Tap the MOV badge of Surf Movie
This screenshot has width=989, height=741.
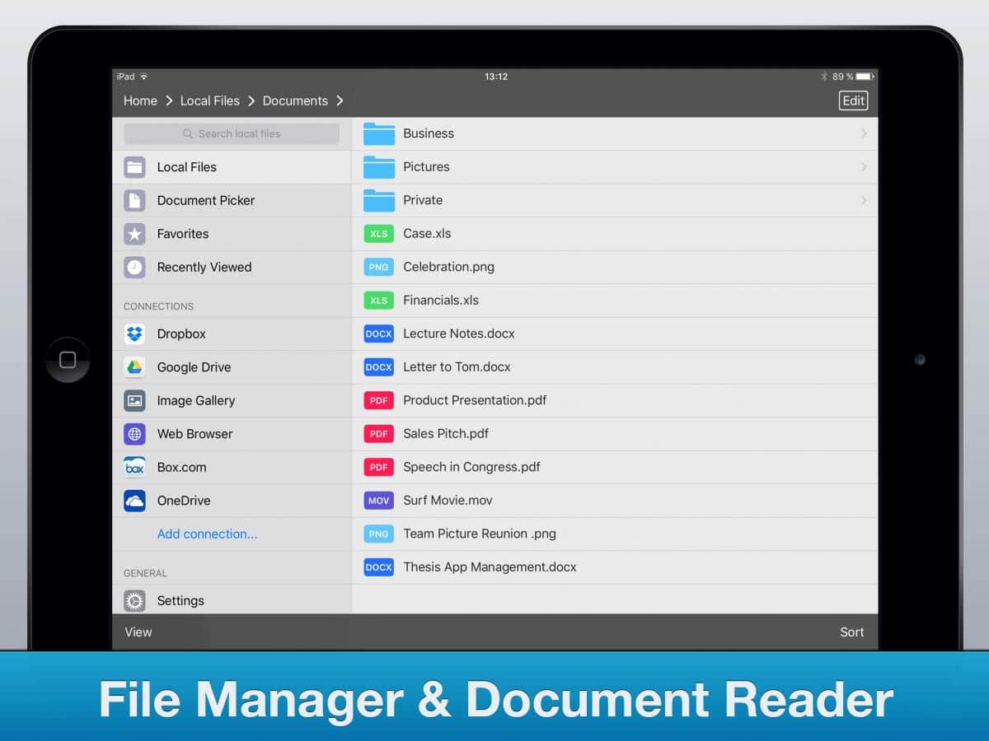378,501
